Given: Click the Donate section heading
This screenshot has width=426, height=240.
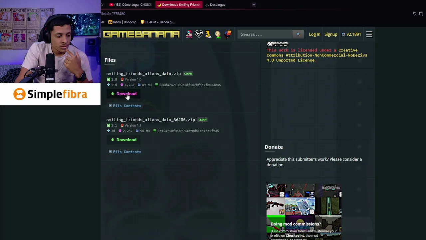Looking at the screenshot, I should click(274, 147).
